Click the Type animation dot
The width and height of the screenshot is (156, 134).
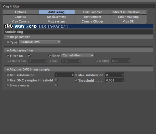tap(8, 42)
